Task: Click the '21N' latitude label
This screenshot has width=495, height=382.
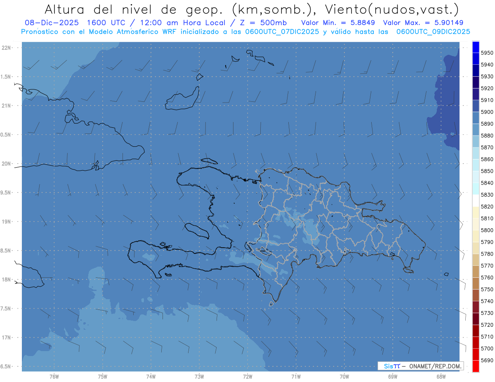Action: (x=7, y=106)
